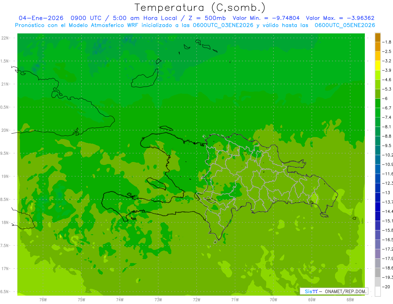Screen dimensions: 393x304
Task: Click the '-16.5' legend value
Action: [x=387, y=239]
